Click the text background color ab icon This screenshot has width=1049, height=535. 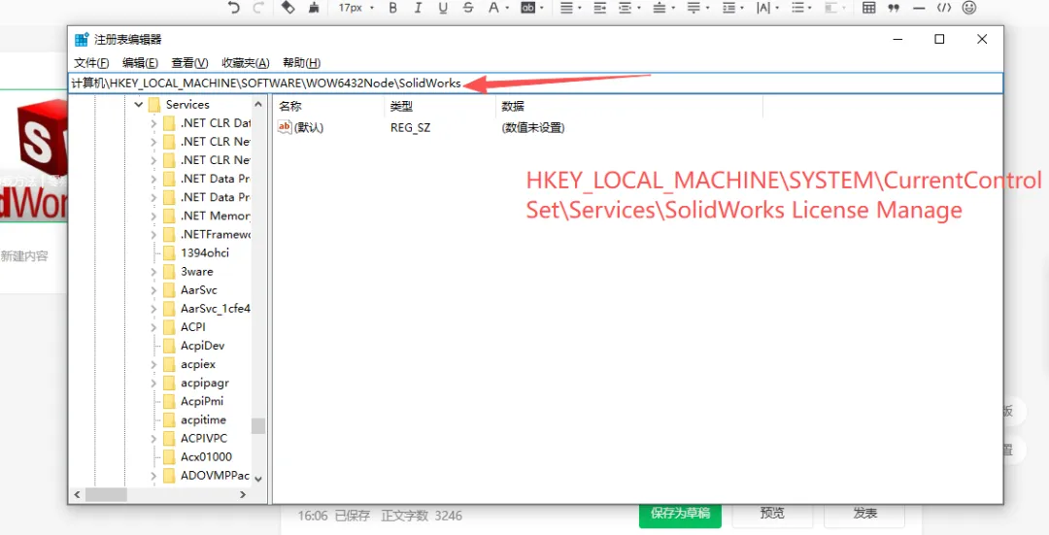[528, 8]
